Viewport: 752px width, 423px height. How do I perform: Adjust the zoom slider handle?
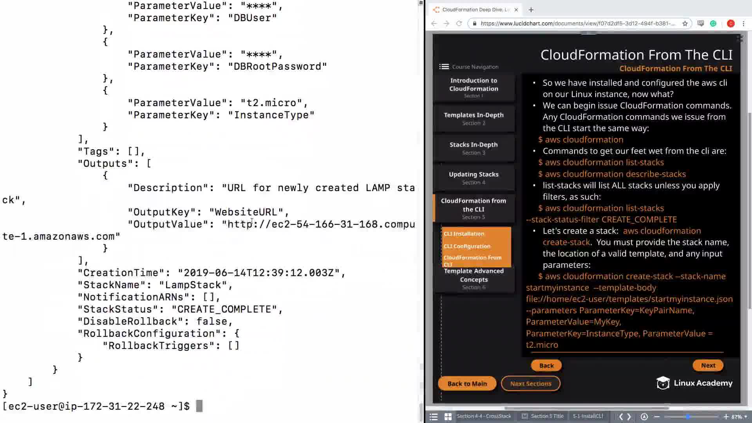[688, 417]
